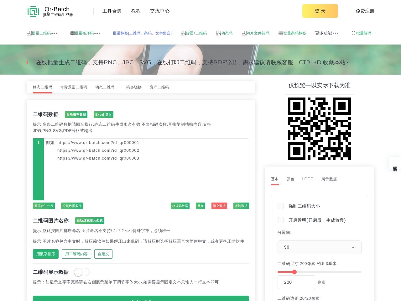Click the red 清空数据 button
This screenshot has height=301, width=401.
(219, 206)
